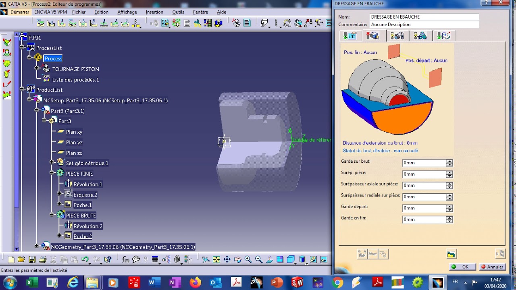
Task: Adjust Surépaisseur axiale sur pièce spinner
Action: (449, 185)
